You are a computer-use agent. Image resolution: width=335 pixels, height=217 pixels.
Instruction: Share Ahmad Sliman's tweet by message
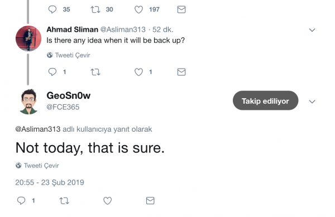[181, 72]
